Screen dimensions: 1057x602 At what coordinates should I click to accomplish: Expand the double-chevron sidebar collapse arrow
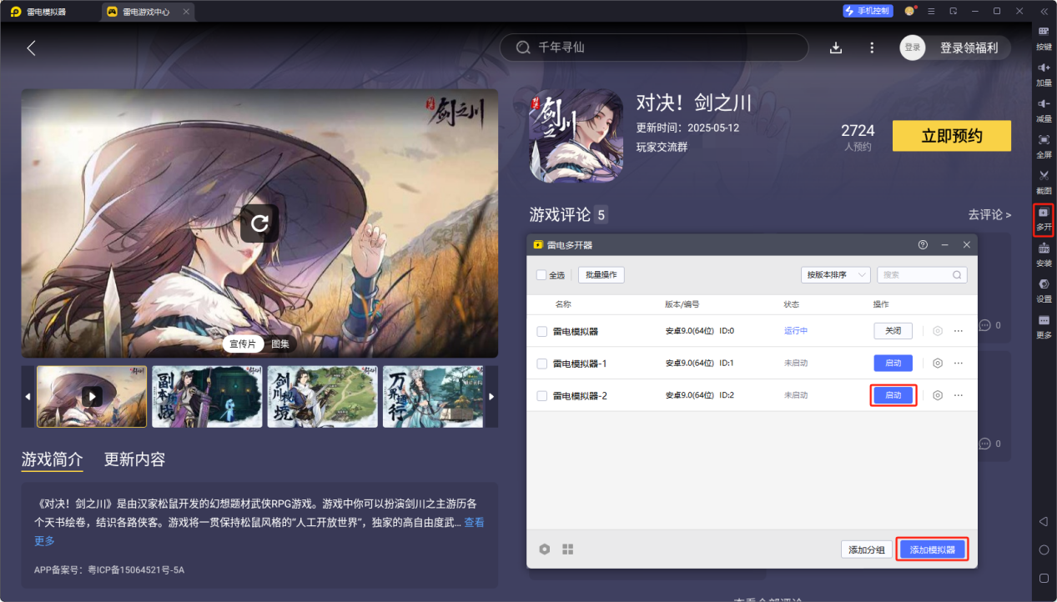coord(1044,11)
